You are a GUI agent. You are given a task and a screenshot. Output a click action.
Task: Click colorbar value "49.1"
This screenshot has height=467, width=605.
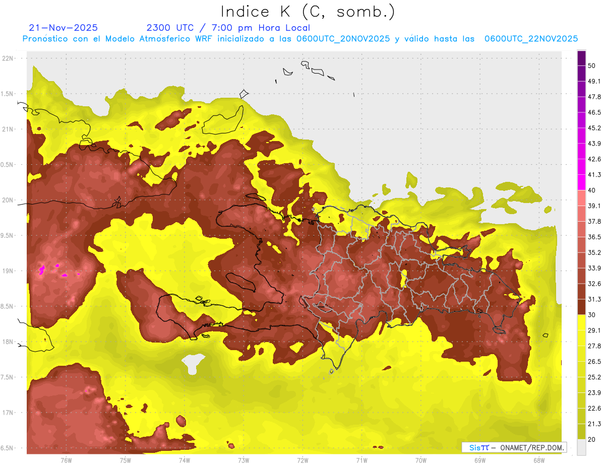pos(594,81)
